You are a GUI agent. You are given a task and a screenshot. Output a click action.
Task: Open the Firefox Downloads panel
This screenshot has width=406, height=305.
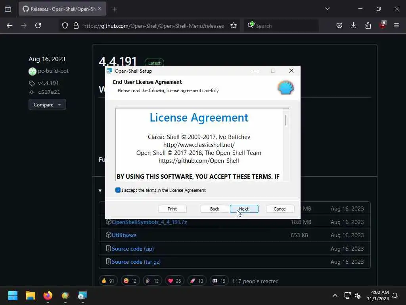pyautogui.click(x=353, y=25)
